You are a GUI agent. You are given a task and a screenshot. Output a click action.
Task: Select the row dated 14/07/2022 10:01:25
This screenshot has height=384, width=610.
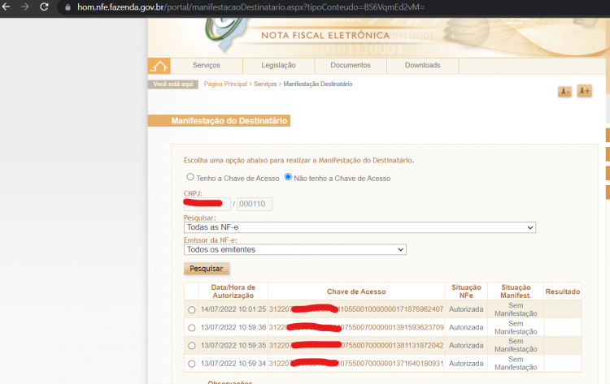coord(191,310)
